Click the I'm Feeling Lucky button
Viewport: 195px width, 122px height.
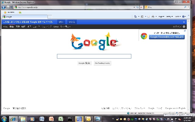[102, 63]
